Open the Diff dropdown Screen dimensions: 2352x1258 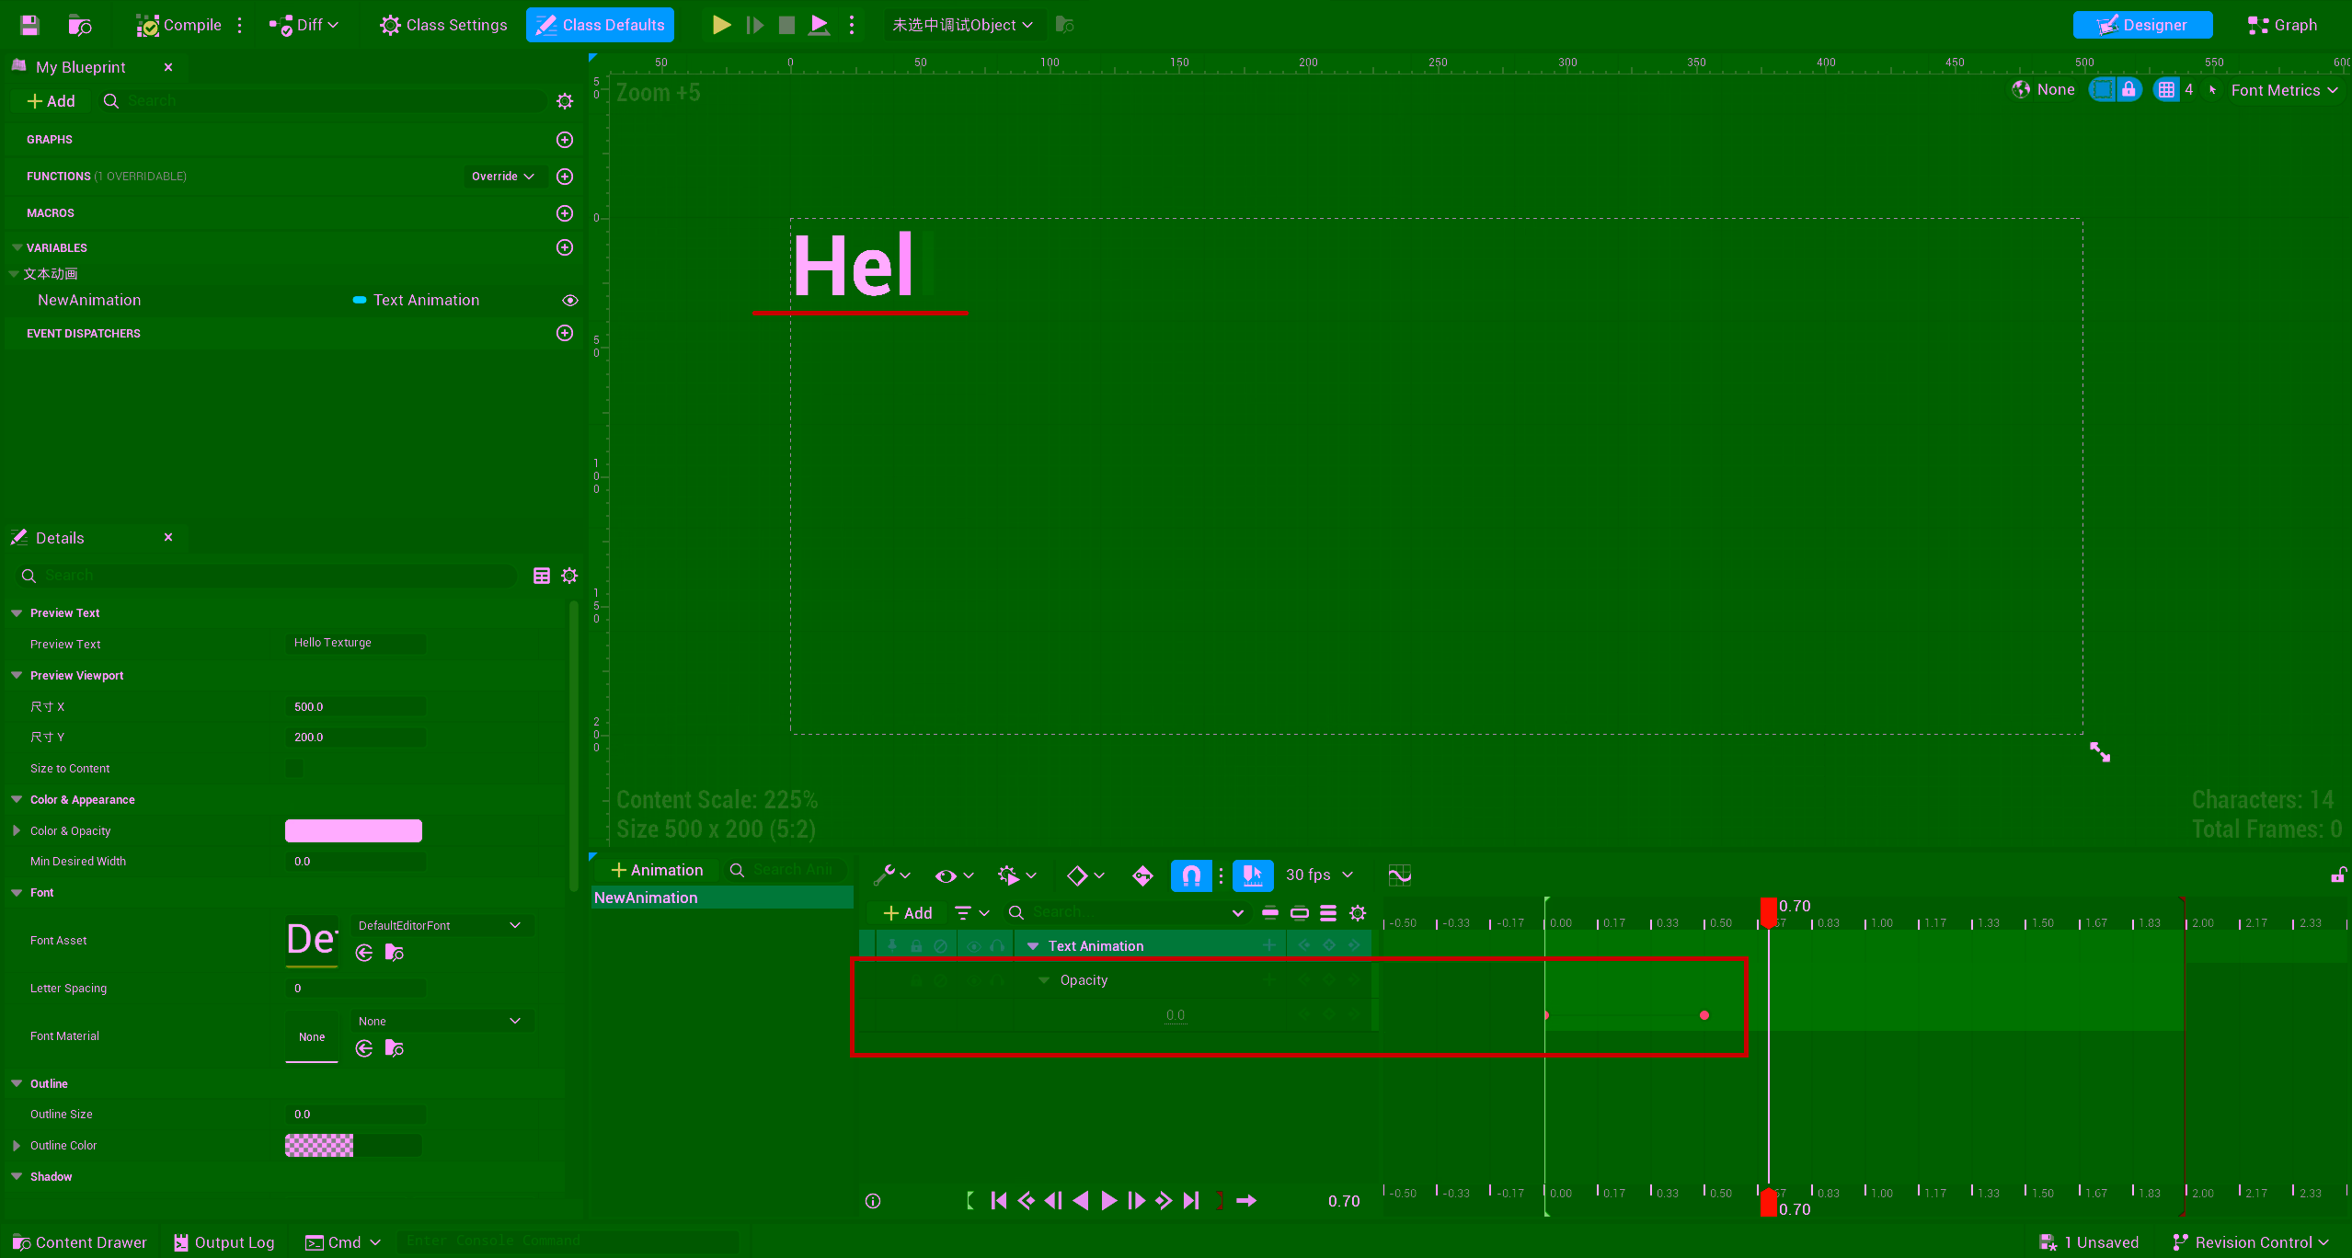(304, 25)
